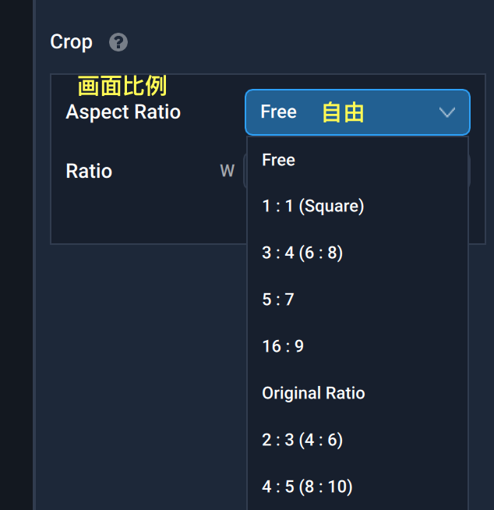
Task: Click the yellow 画面比例 annotation text
Action: click(x=122, y=86)
